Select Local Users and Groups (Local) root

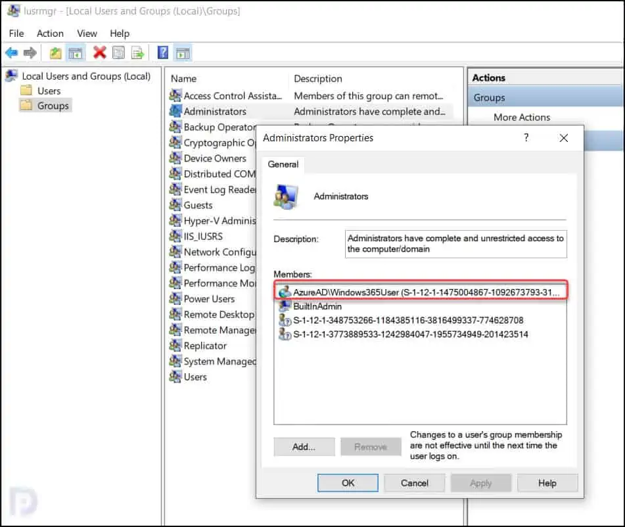(x=86, y=76)
